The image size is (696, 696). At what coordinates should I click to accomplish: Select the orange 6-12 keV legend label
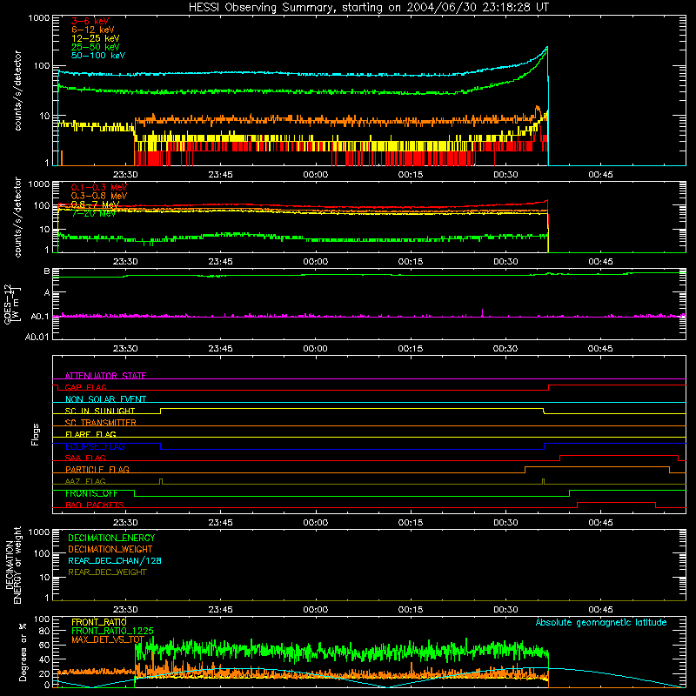tap(92, 30)
